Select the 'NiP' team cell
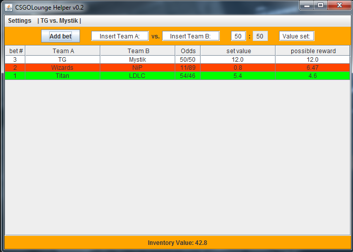This screenshot has height=252, width=353. pyautogui.click(x=138, y=68)
